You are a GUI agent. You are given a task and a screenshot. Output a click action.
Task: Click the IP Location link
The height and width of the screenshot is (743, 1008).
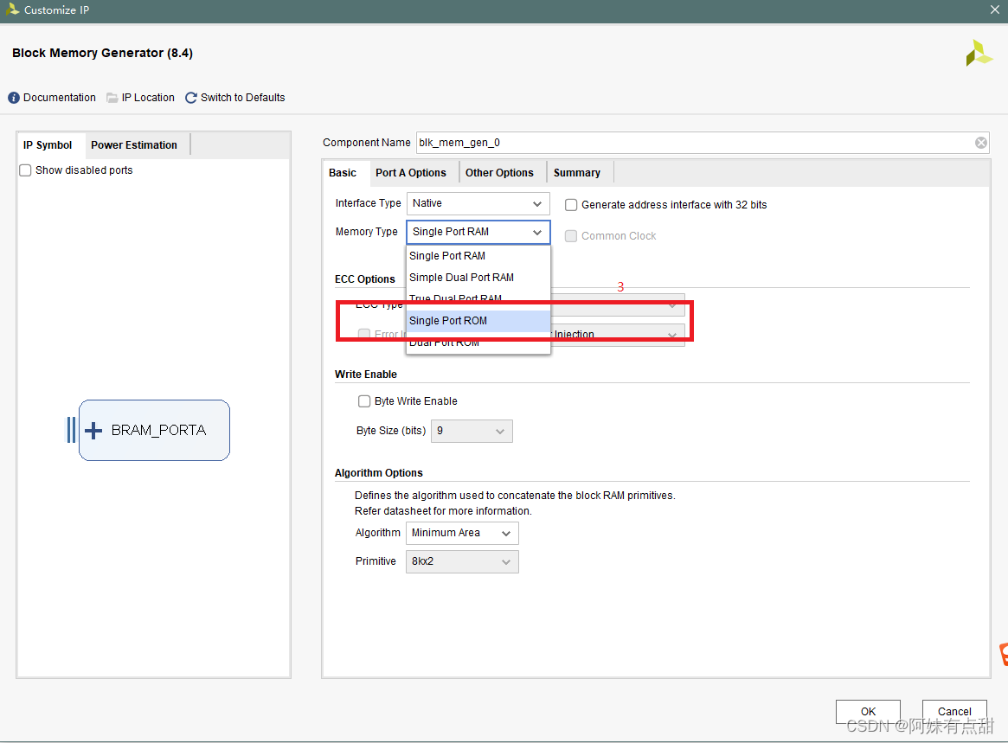(148, 98)
